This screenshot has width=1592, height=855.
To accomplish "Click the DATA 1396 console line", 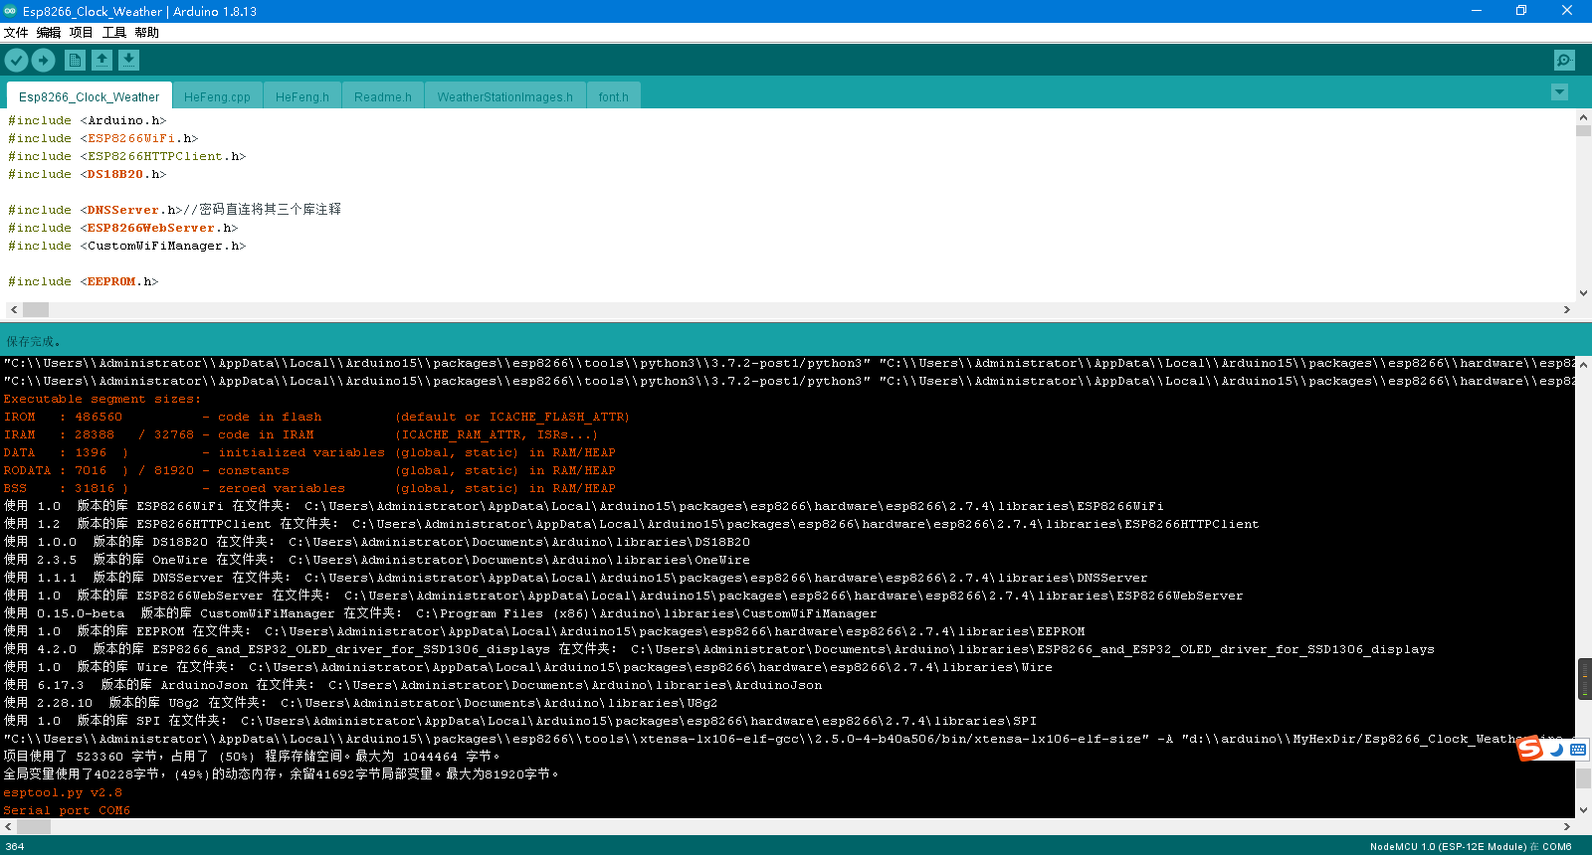I will coord(309,452).
